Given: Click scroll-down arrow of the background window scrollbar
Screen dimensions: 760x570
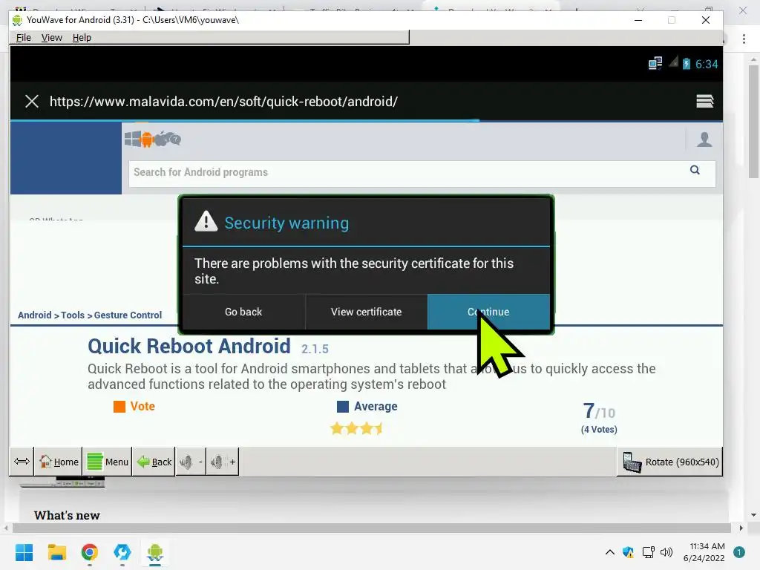Looking at the screenshot, I should coord(753,515).
